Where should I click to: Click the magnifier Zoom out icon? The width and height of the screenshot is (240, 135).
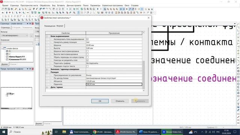(91, 9)
